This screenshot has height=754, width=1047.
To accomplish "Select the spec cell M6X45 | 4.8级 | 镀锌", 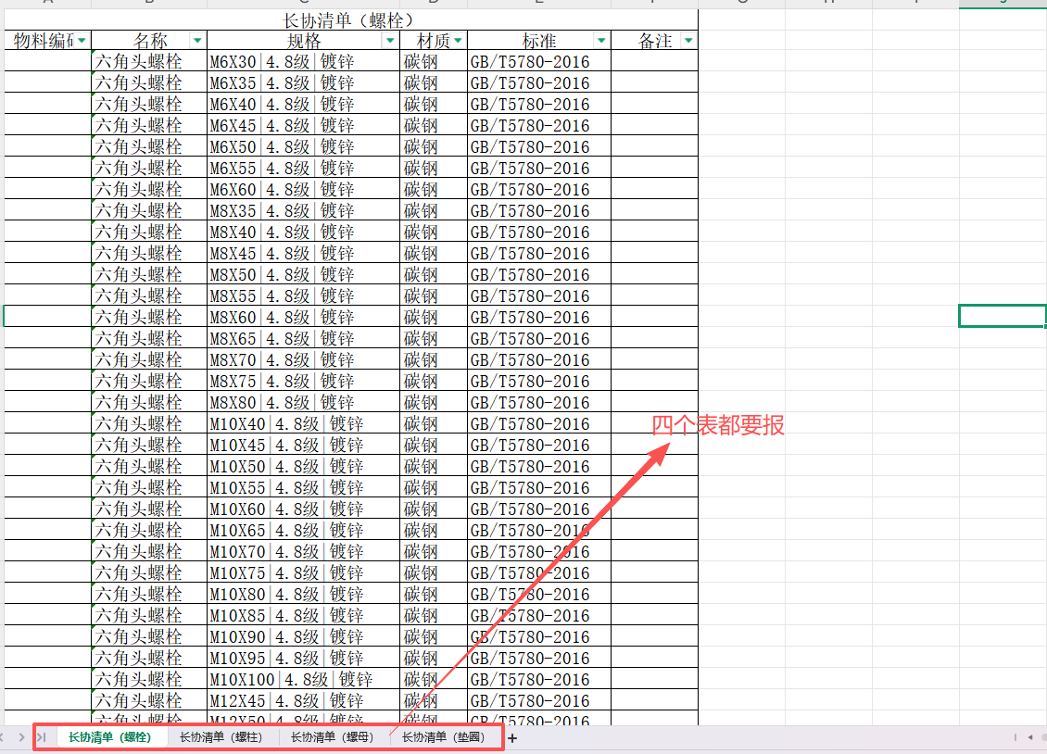I will [x=303, y=125].
